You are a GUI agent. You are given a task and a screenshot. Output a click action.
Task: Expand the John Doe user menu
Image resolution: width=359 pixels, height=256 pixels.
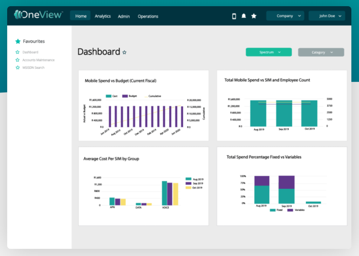(327, 16)
